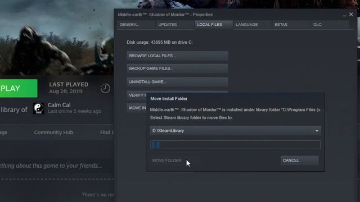Open the Language tab
Viewport: 360px width, 202px height.
(x=253, y=25)
